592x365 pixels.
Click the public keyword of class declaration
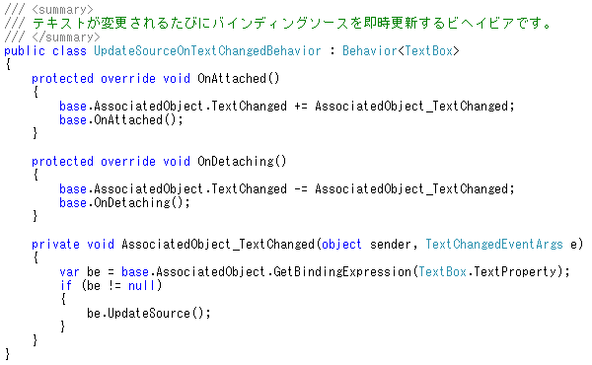(25, 51)
